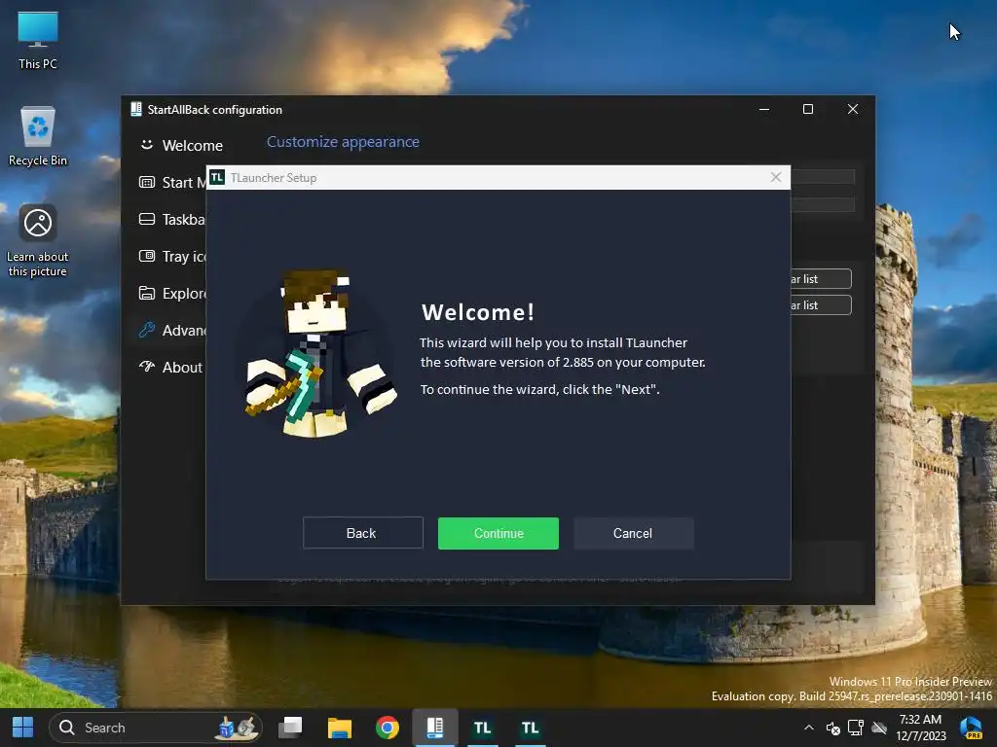997x747 pixels.
Task: Open the Advanced section in StartAllBack
Action: (172, 331)
